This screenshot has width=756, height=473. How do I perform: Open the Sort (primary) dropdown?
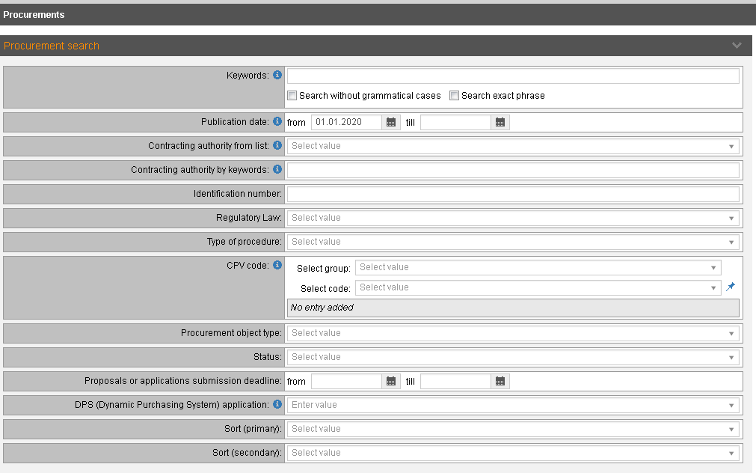[513, 429]
